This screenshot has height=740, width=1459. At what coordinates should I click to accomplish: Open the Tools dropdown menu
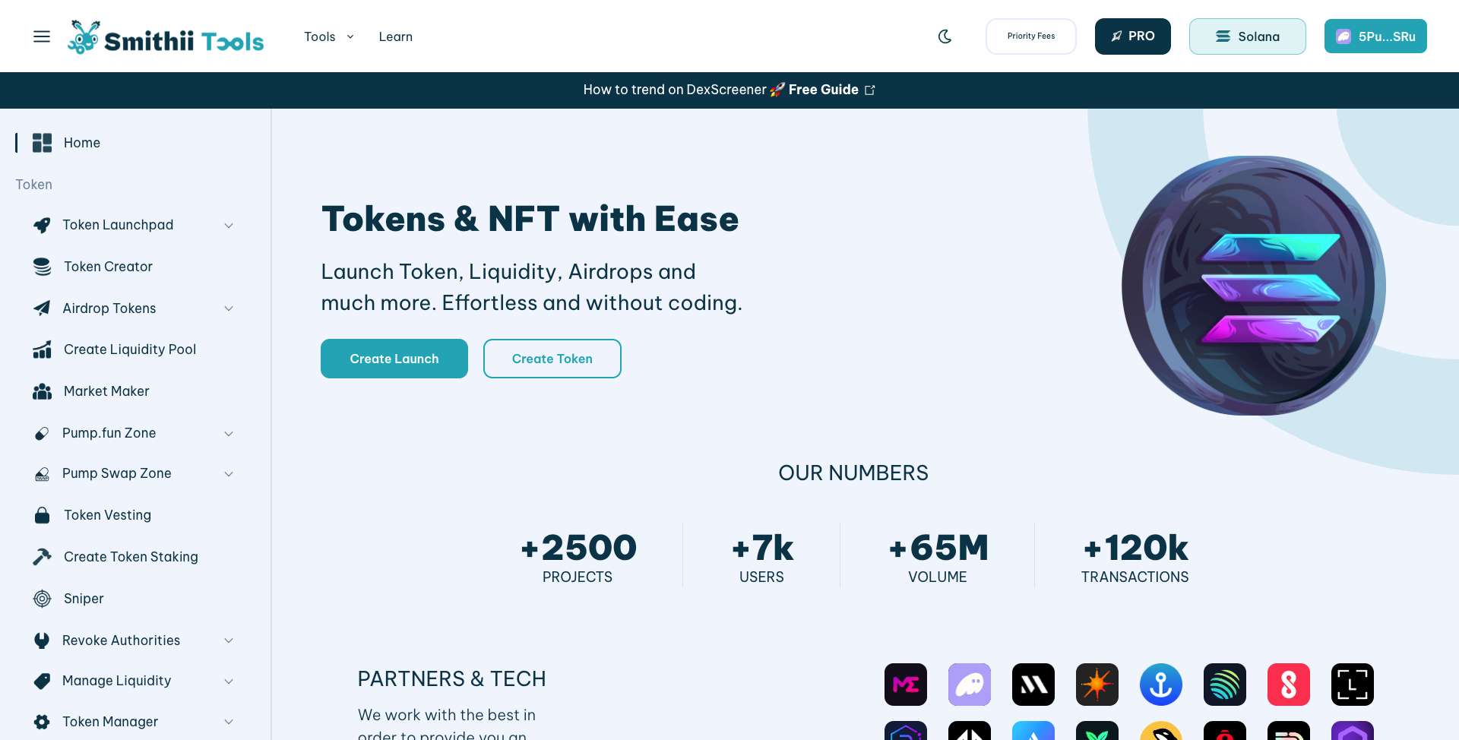328,36
